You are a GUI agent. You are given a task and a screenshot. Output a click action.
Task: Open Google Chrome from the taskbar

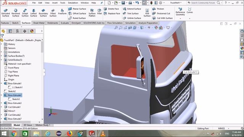tap(14, 134)
